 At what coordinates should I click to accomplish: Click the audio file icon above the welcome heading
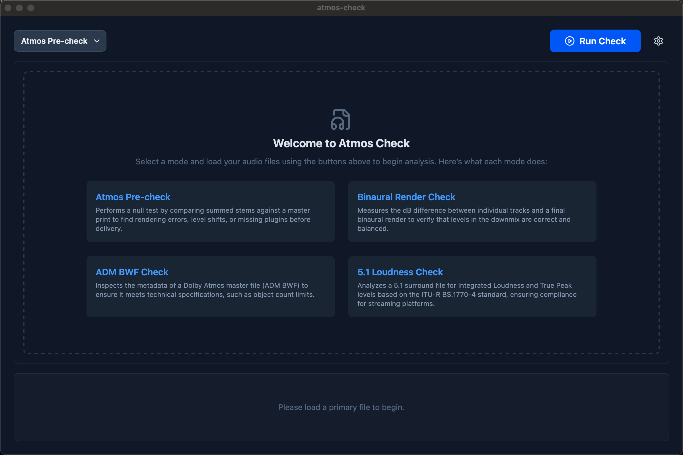(341, 119)
